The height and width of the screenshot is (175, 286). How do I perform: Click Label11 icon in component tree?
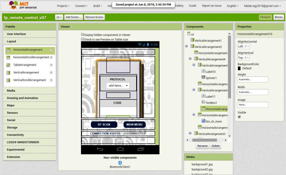click(203, 96)
